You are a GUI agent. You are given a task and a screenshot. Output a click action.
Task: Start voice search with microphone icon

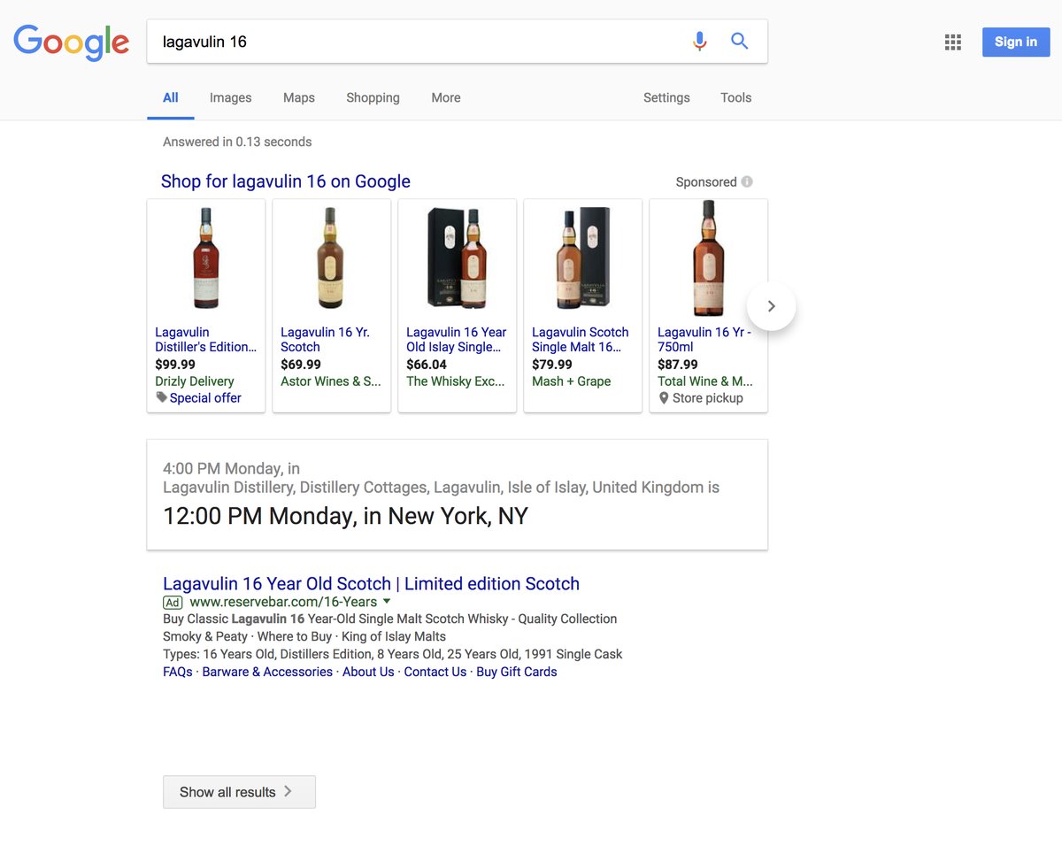coord(699,41)
